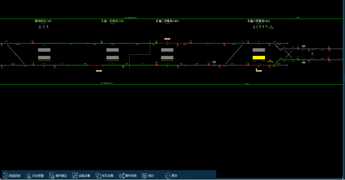This screenshot has height=180, width=345.
Task: Click red occupied section on lower track at 东丽六经路站
Action: (259, 65)
